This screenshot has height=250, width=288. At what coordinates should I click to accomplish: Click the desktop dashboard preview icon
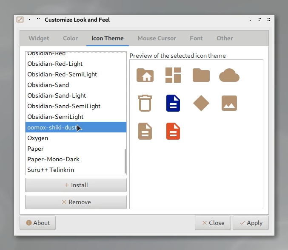tap(173, 75)
